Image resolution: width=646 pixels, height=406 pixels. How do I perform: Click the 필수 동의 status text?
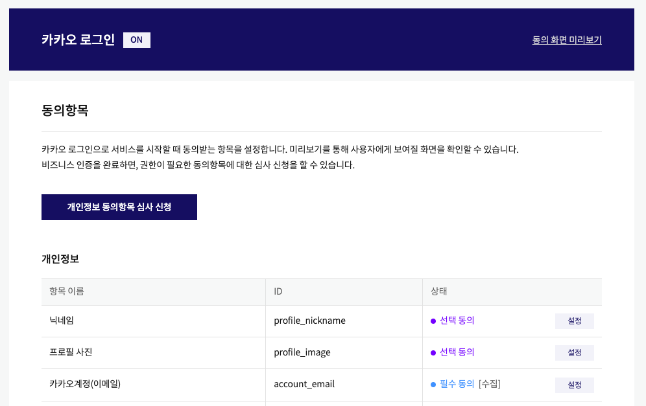point(457,384)
